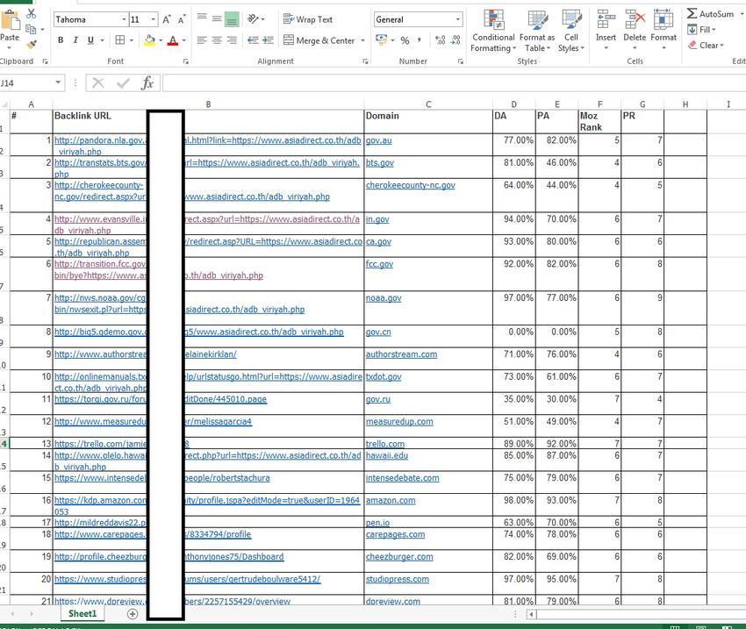Click the horizontal scrollbar left arrow
Image resolution: width=746 pixels, height=629 pixels.
point(531,614)
